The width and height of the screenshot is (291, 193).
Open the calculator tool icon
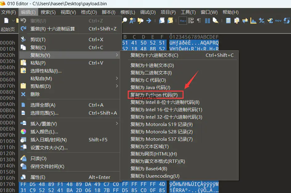tap(228, 21)
